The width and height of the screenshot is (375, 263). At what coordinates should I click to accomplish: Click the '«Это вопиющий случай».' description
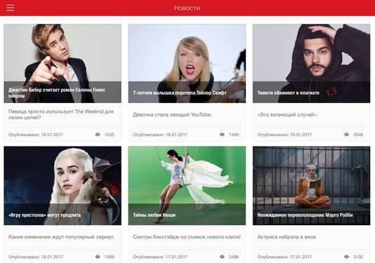click(287, 114)
